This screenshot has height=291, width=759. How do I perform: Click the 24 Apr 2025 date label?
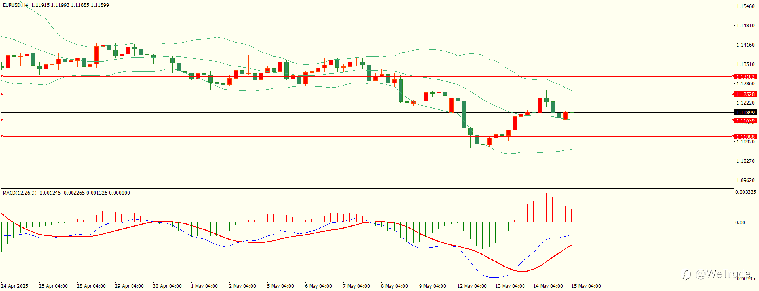(15, 286)
